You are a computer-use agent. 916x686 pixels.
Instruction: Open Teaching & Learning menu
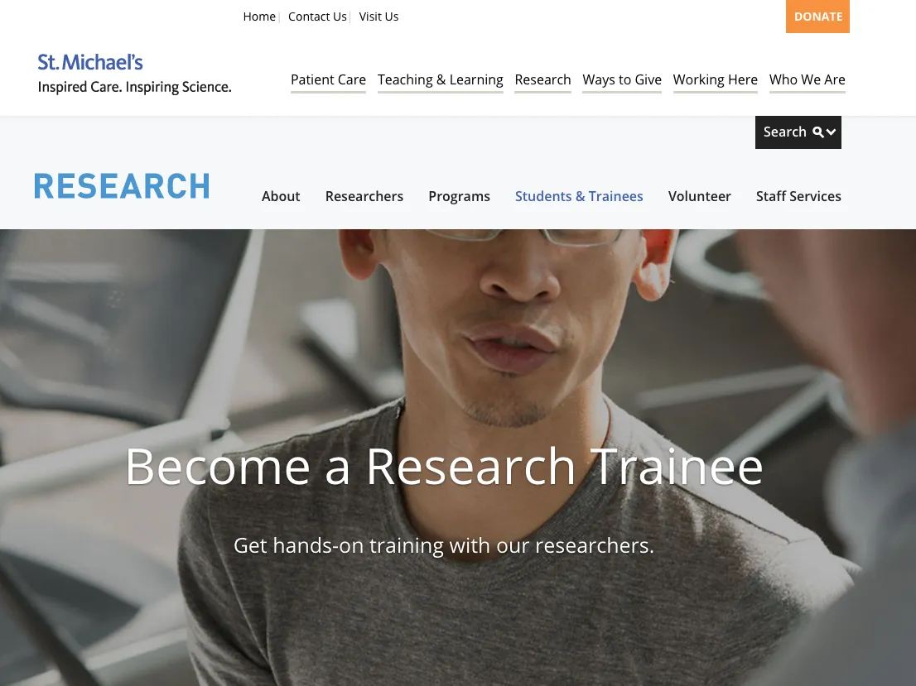click(440, 80)
